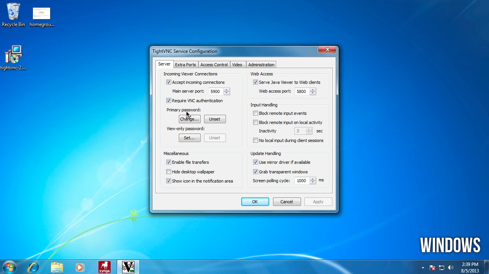Switch to the Access Control tab
Viewport: 489px width, 274px height.
pos(214,64)
